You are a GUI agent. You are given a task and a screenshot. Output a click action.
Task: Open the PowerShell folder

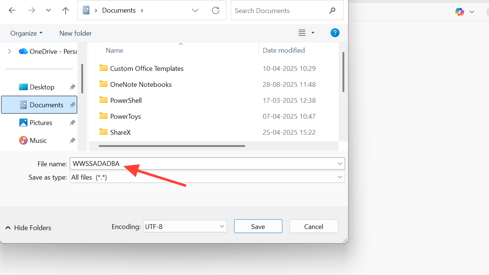point(126,100)
